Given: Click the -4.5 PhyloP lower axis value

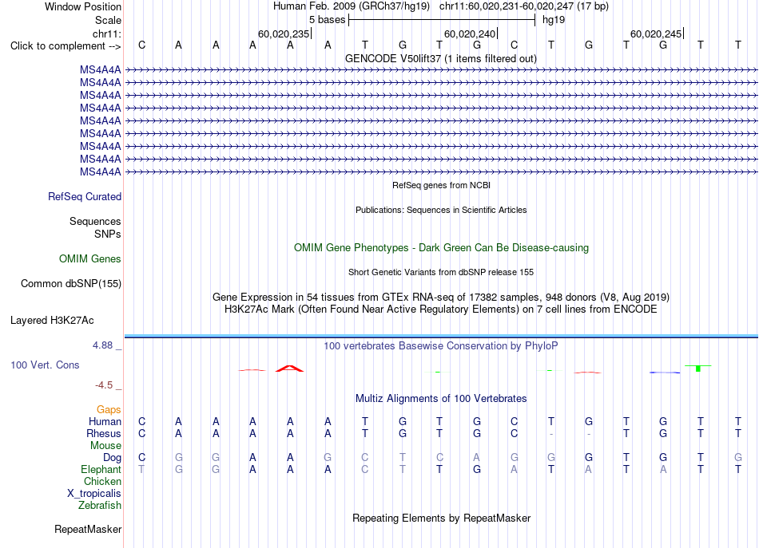Looking at the screenshot, I should coord(104,384).
